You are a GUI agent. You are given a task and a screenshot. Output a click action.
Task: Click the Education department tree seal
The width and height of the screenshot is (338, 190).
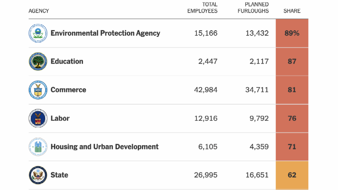[x=38, y=62]
